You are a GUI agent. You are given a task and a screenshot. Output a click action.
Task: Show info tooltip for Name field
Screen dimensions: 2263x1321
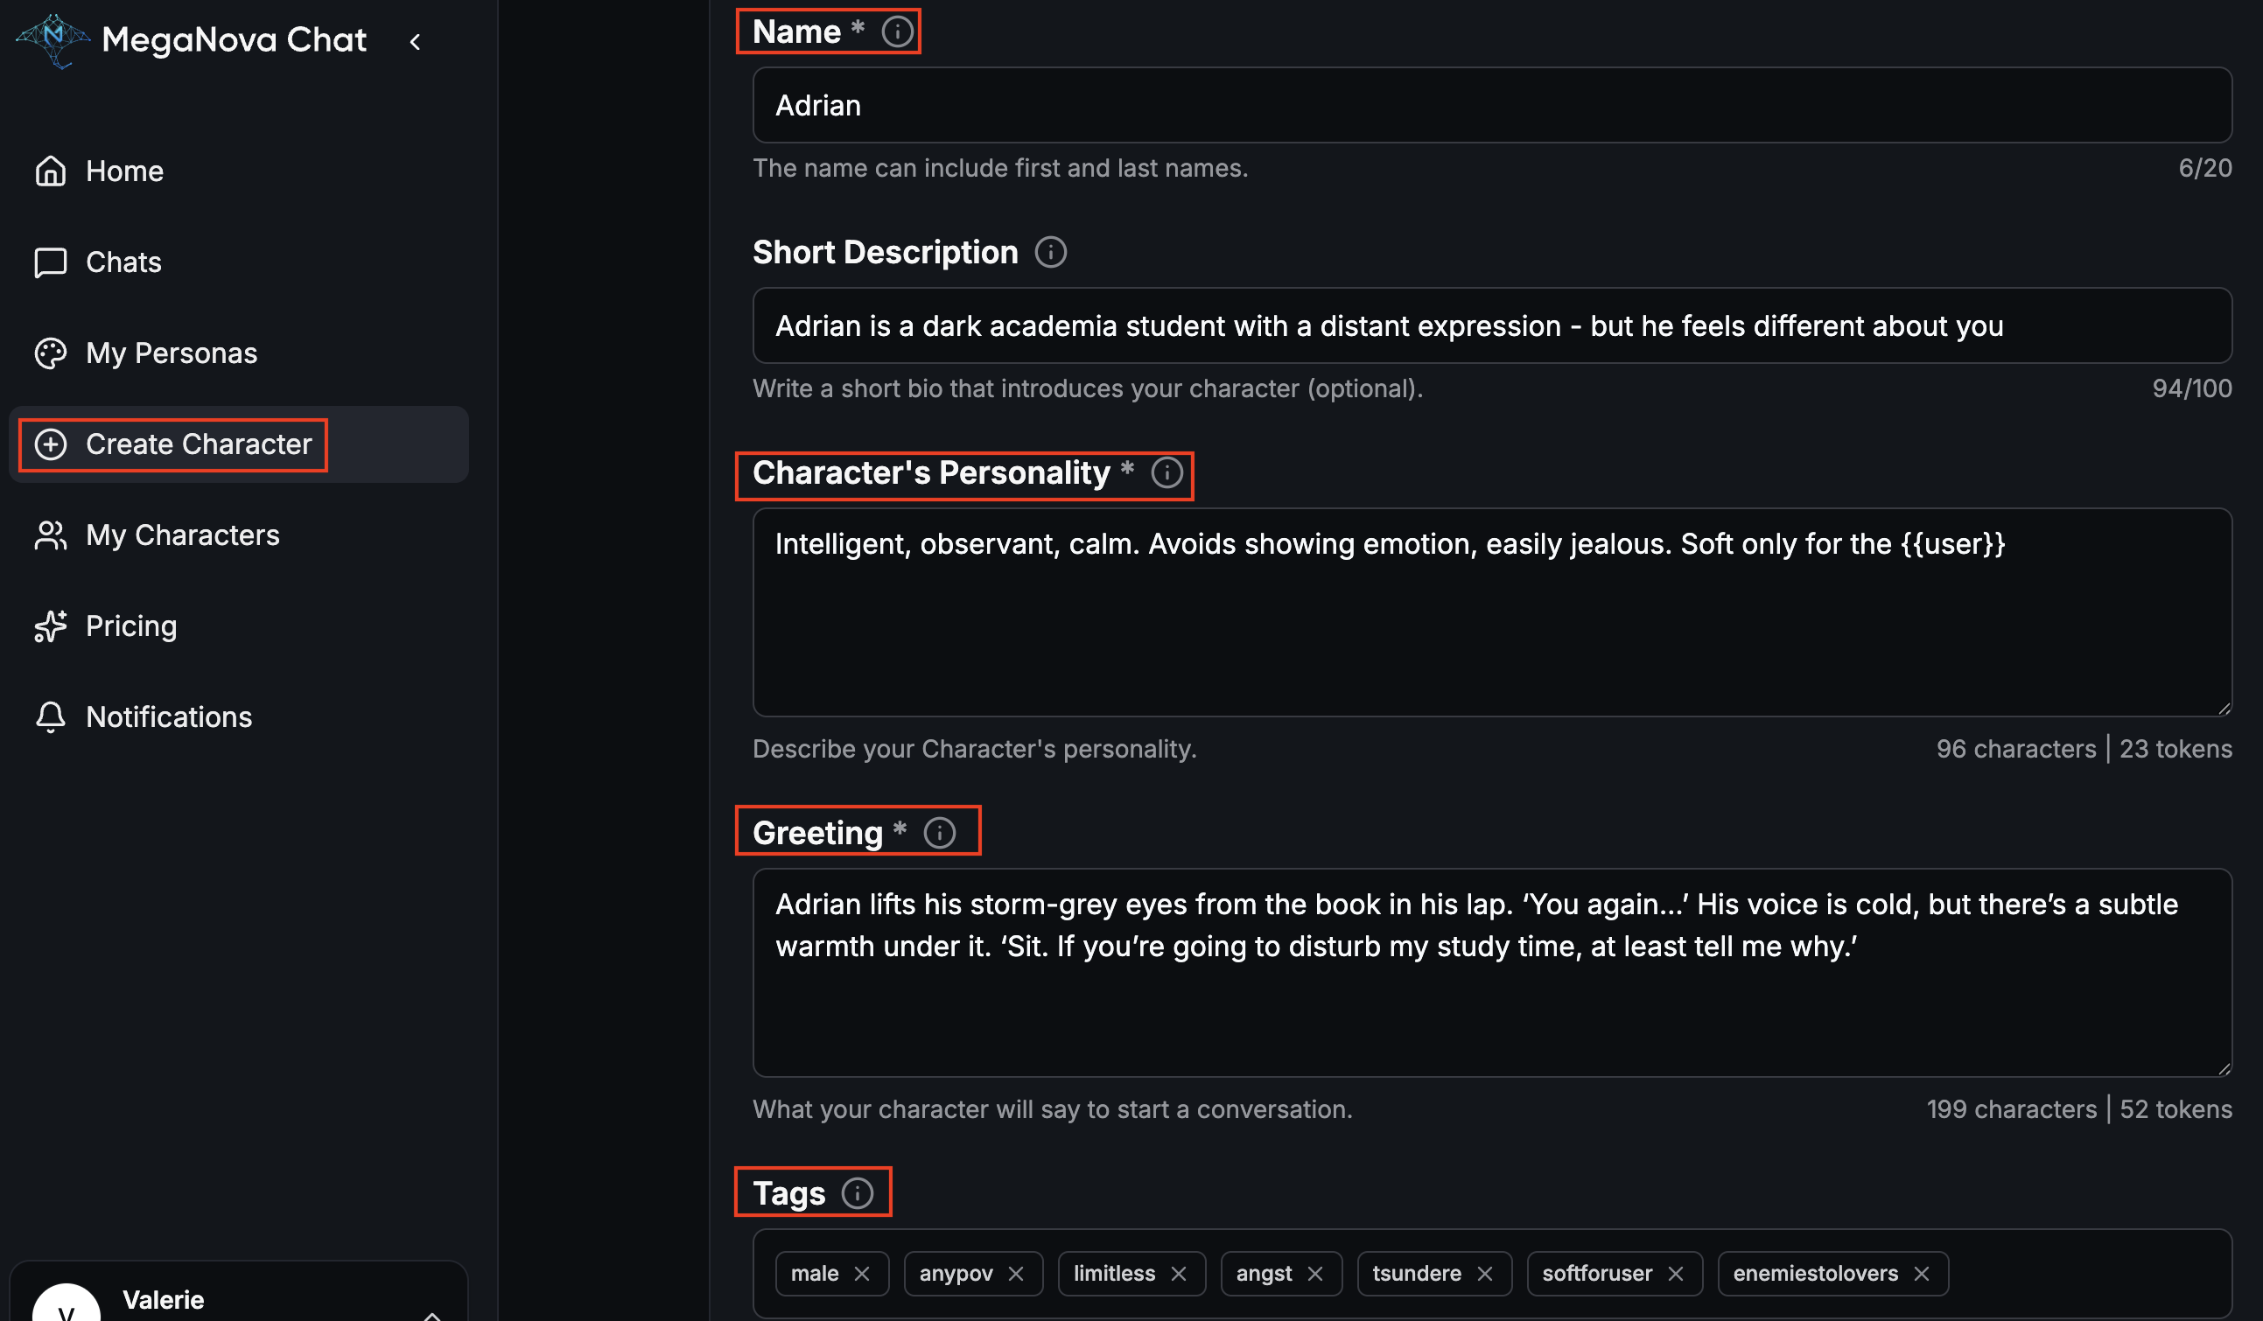pyautogui.click(x=896, y=31)
